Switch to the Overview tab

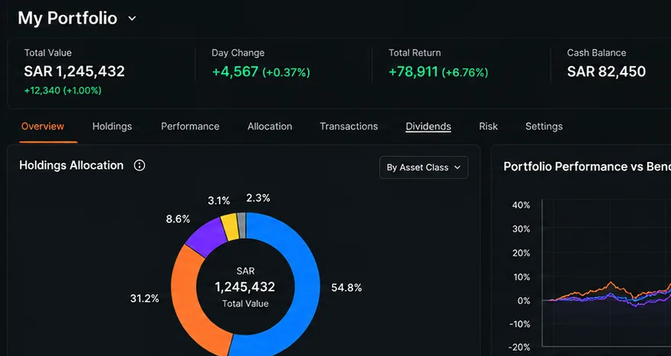tap(43, 126)
